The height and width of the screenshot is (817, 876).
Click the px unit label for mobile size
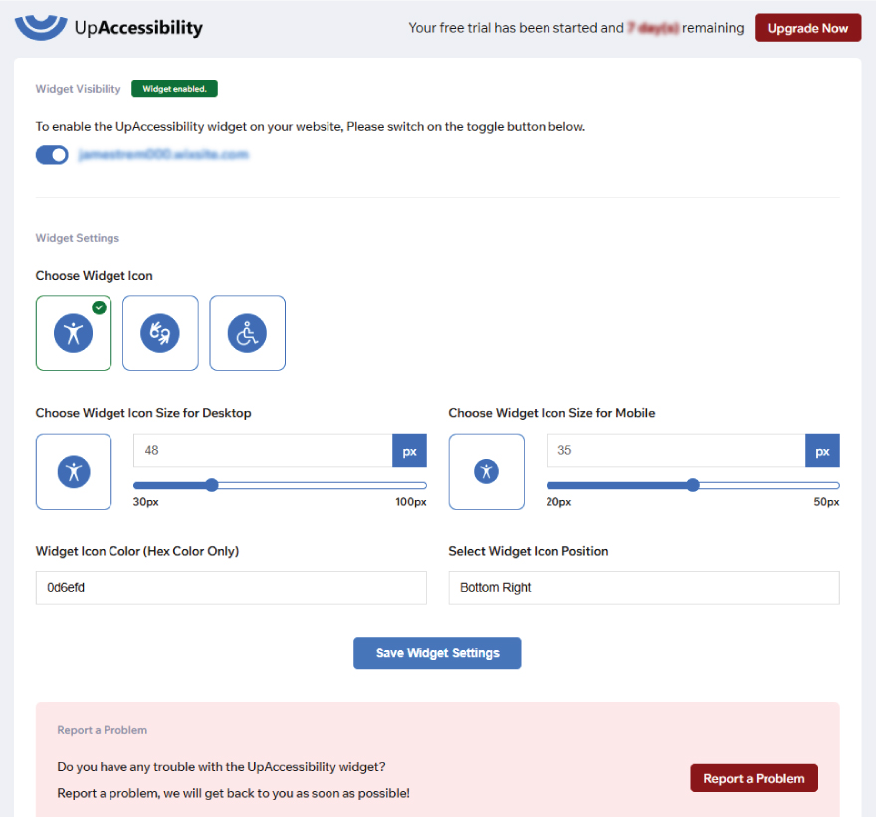(823, 451)
